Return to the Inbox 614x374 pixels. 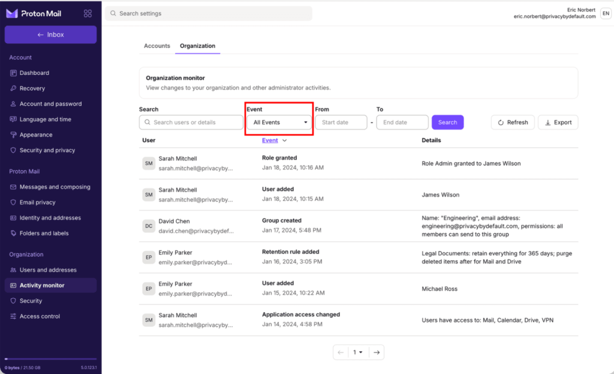pyautogui.click(x=50, y=35)
